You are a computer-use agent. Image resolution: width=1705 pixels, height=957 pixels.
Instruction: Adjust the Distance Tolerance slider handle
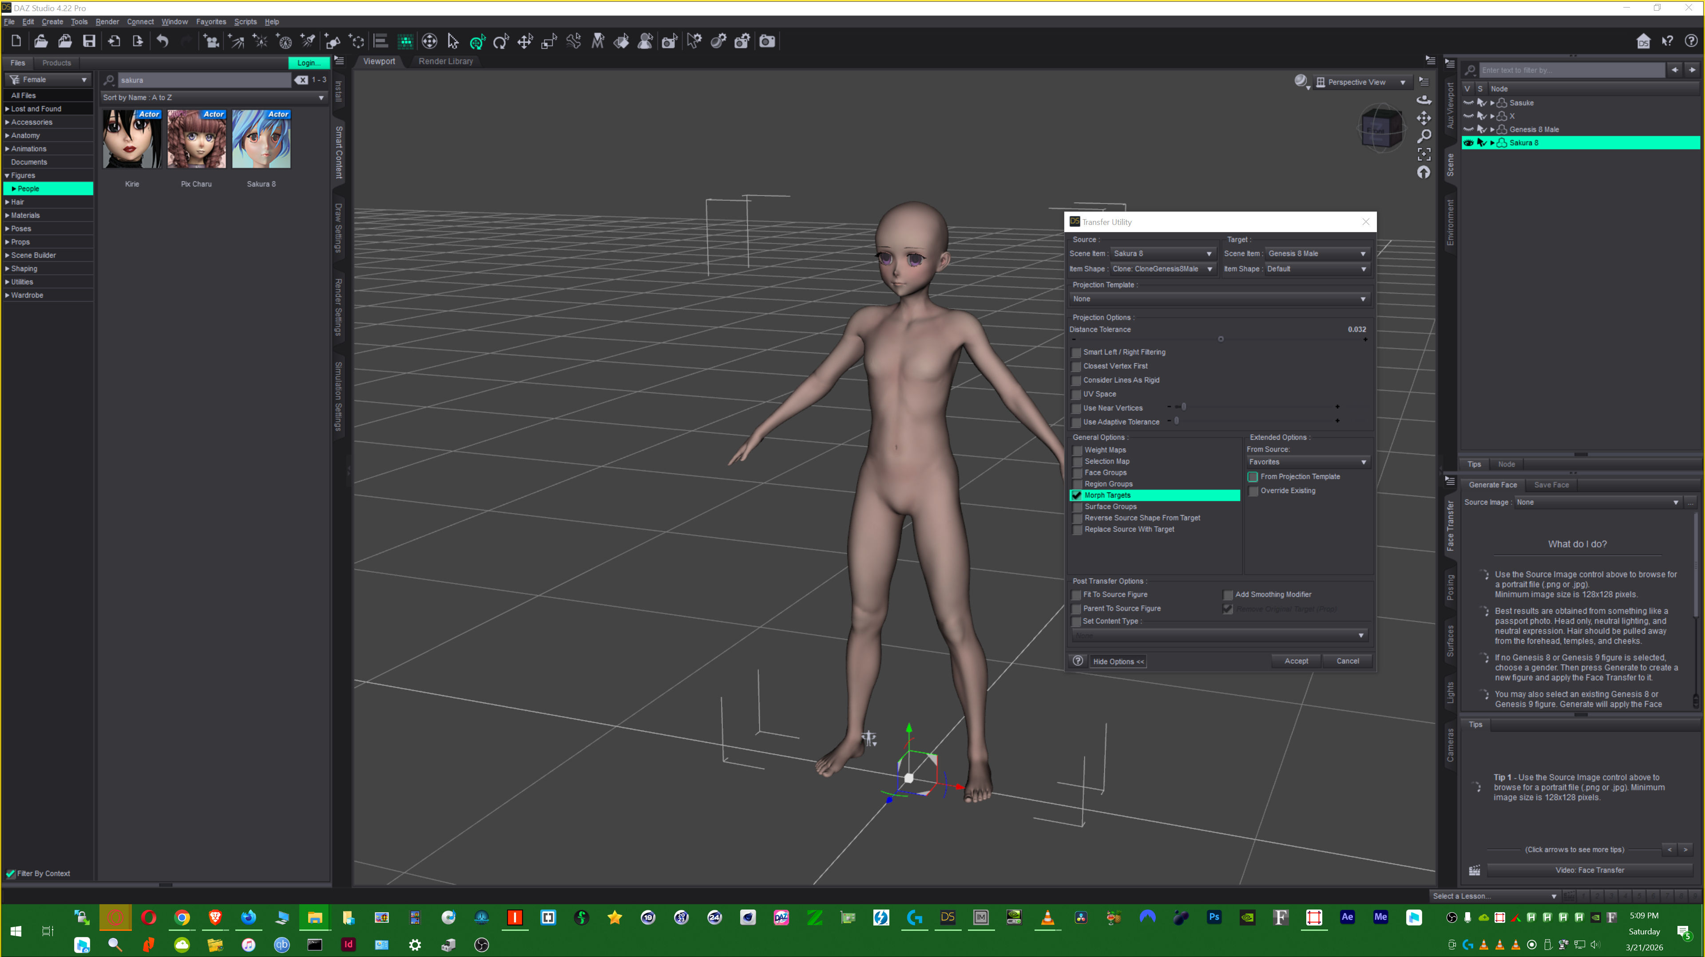(x=1221, y=339)
